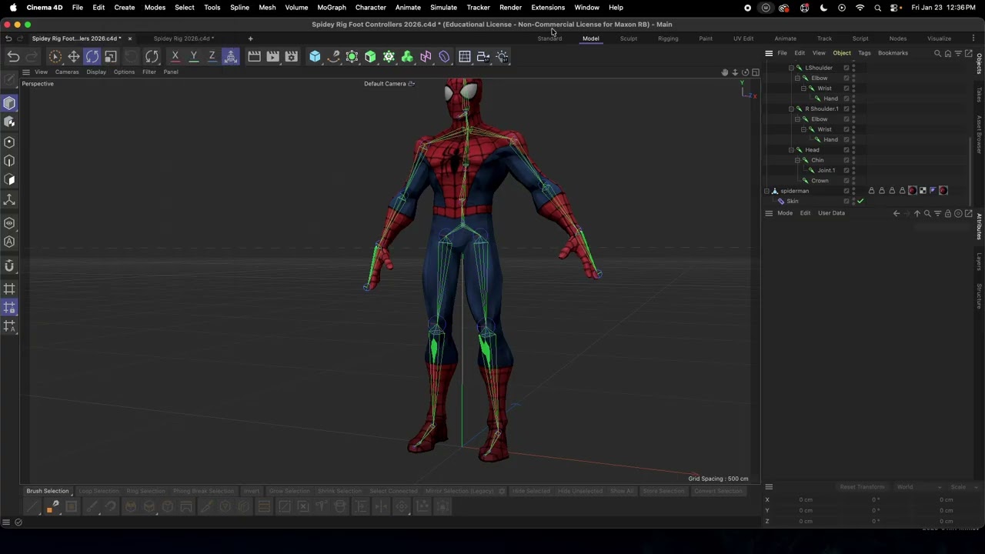Collapse the R Shoulder.1 joint hierarchy
The image size is (985, 554).
(791, 108)
